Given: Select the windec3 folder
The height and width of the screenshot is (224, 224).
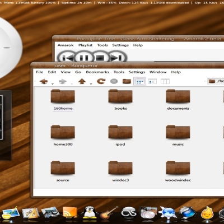Looking at the screenshot, I should coord(120,171).
